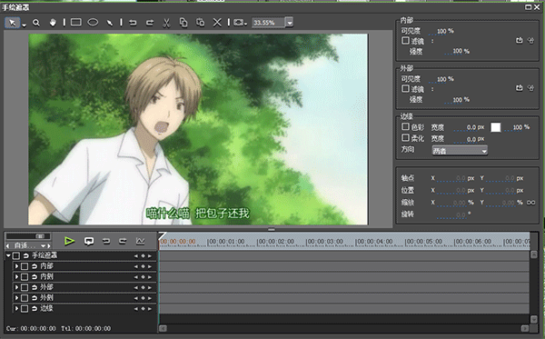Choose the ellipse mask drawing tool
Screen dimensions: 545x339
click(x=93, y=23)
